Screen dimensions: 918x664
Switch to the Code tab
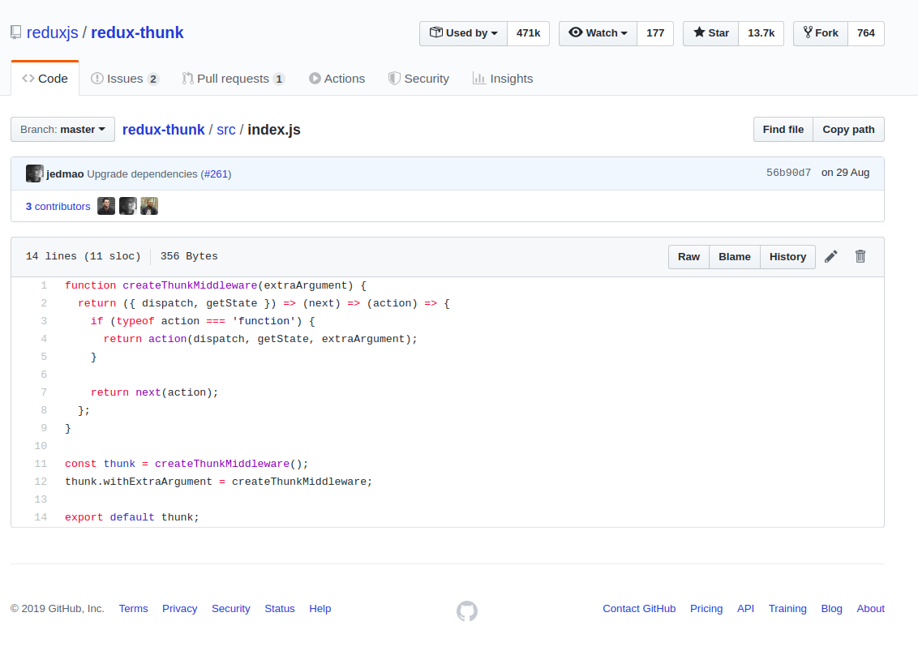[45, 79]
